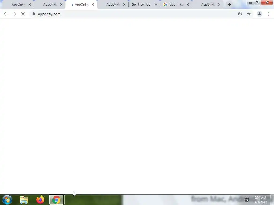Switch to the last AppOnFly tab
The height and width of the screenshot is (205, 274).
pos(207,5)
